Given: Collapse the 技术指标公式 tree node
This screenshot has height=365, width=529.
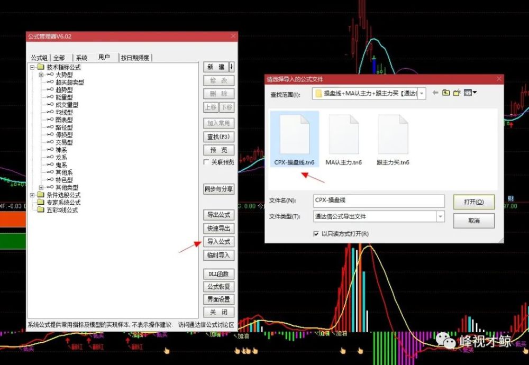Looking at the screenshot, I should point(32,68).
